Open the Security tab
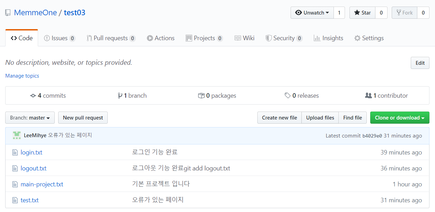 284,38
